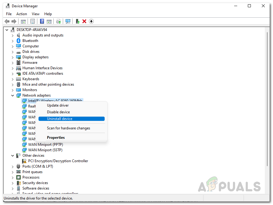Click the Display adapters icon
Image resolution: width=273 pixels, height=205 pixels.
pyautogui.click(x=19, y=57)
